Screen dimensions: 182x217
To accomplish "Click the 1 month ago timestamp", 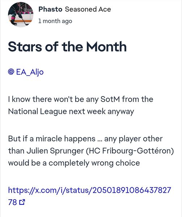I will [x=55, y=21].
